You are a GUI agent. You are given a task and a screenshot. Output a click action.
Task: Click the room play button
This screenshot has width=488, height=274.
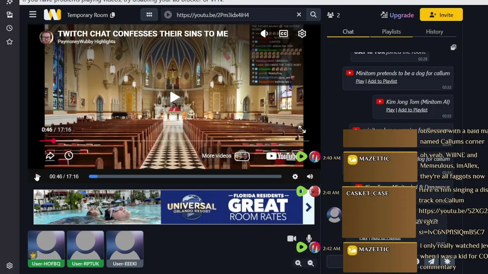[x=37, y=177]
